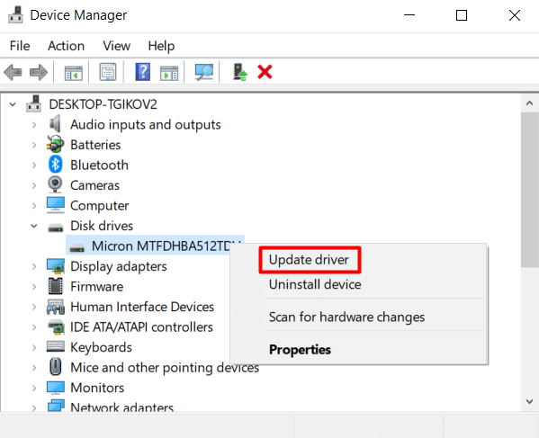Maximize the Device Manager window

[x=462, y=15]
